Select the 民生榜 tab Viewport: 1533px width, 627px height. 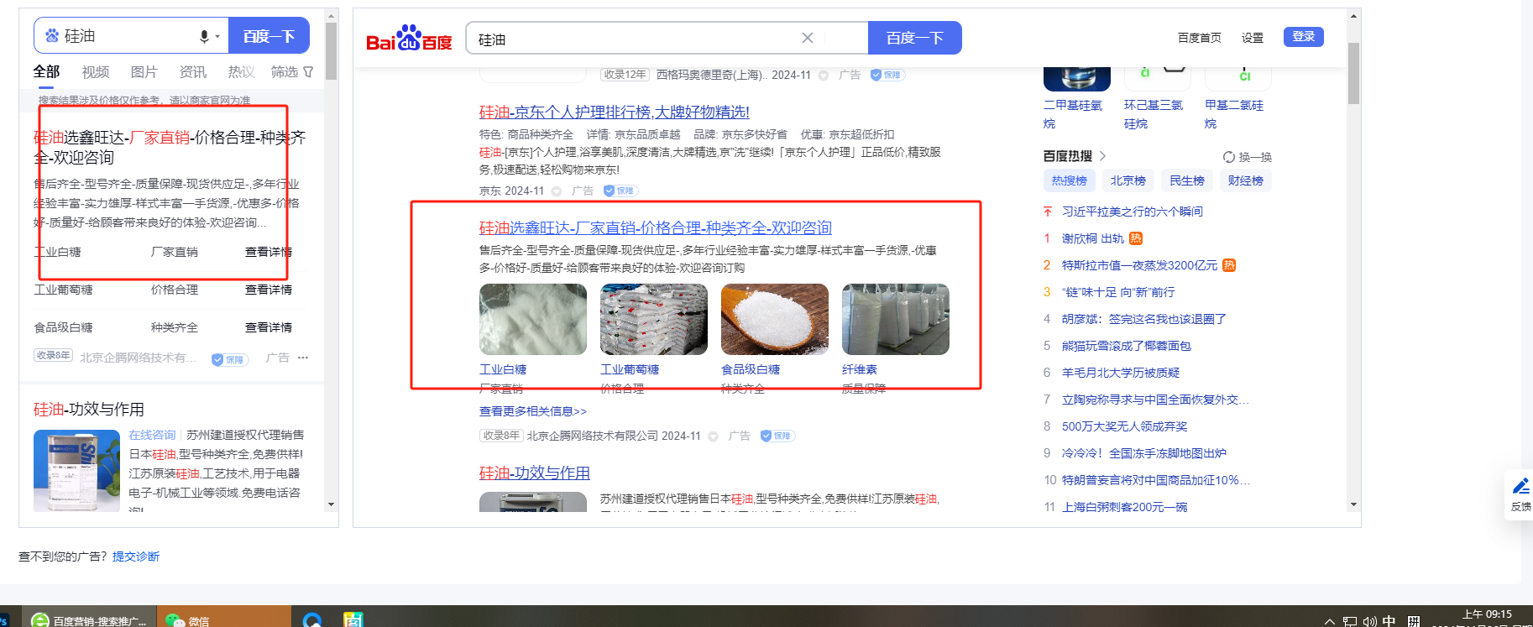[1187, 180]
